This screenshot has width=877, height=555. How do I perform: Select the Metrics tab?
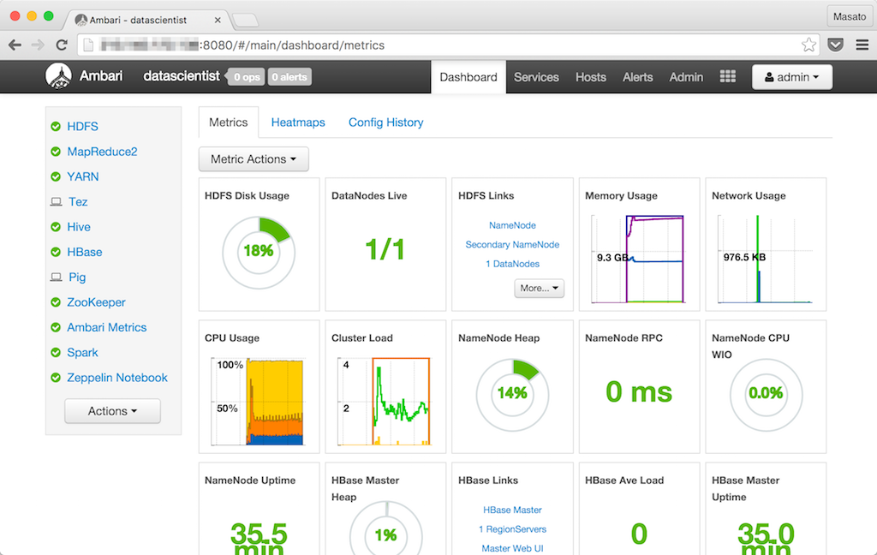point(228,122)
